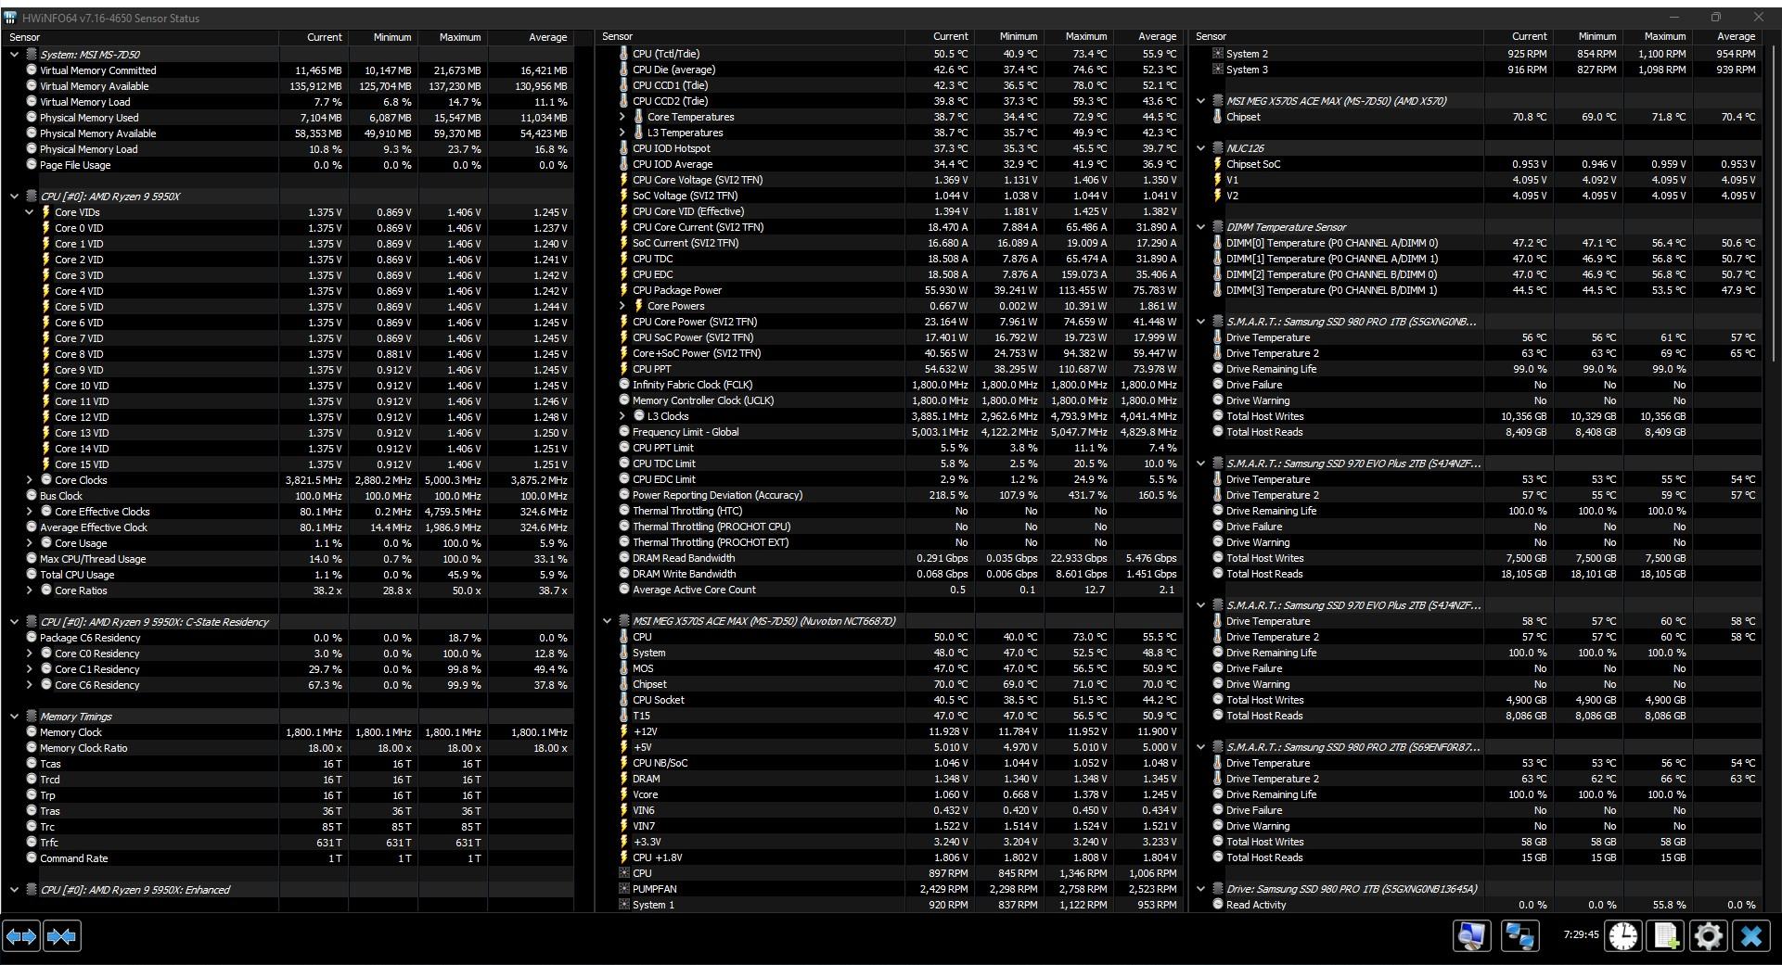Click thermometer icon beside CPU (Tctl/Tdie)

click(623, 54)
